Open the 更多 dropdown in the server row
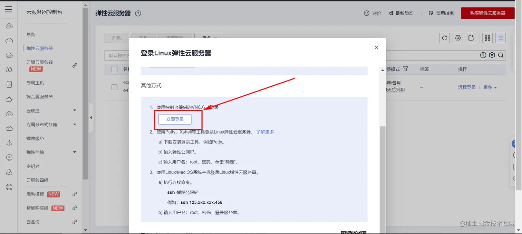The width and height of the screenshot is (522, 234). click(x=490, y=87)
